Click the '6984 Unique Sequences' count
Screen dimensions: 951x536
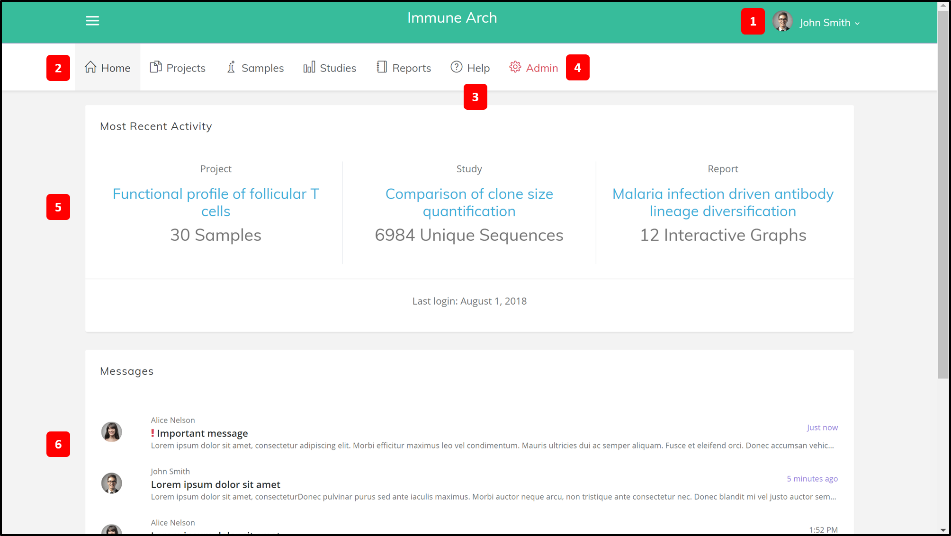click(469, 235)
